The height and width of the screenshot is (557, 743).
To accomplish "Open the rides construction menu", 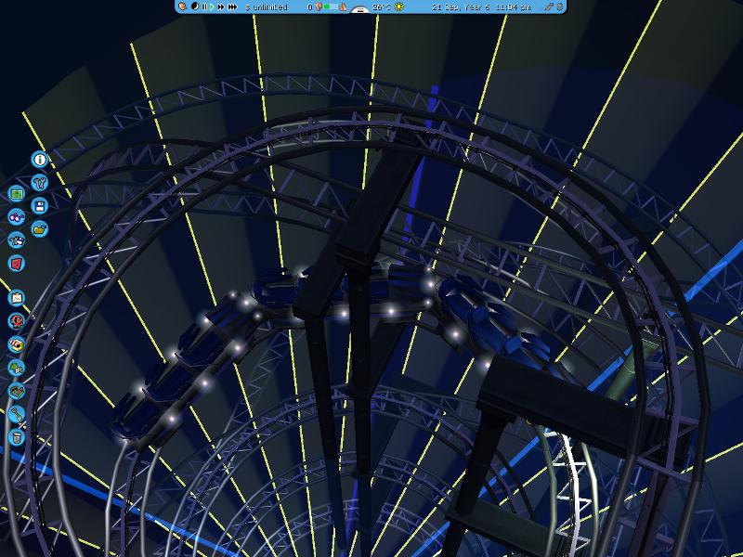I will pyautogui.click(x=17, y=321).
